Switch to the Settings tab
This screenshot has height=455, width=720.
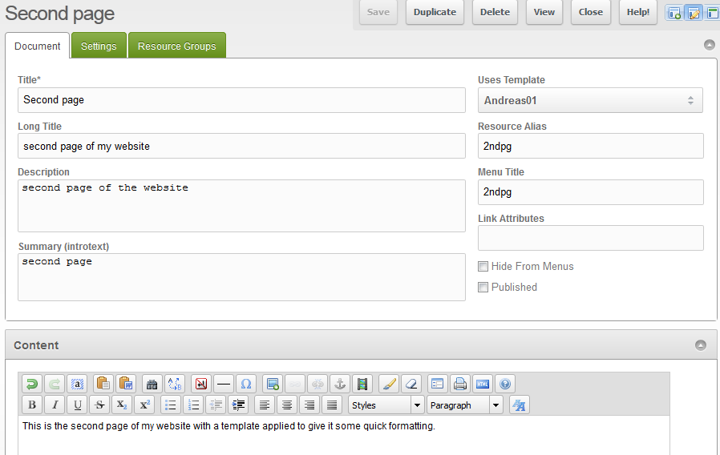pyautogui.click(x=99, y=46)
